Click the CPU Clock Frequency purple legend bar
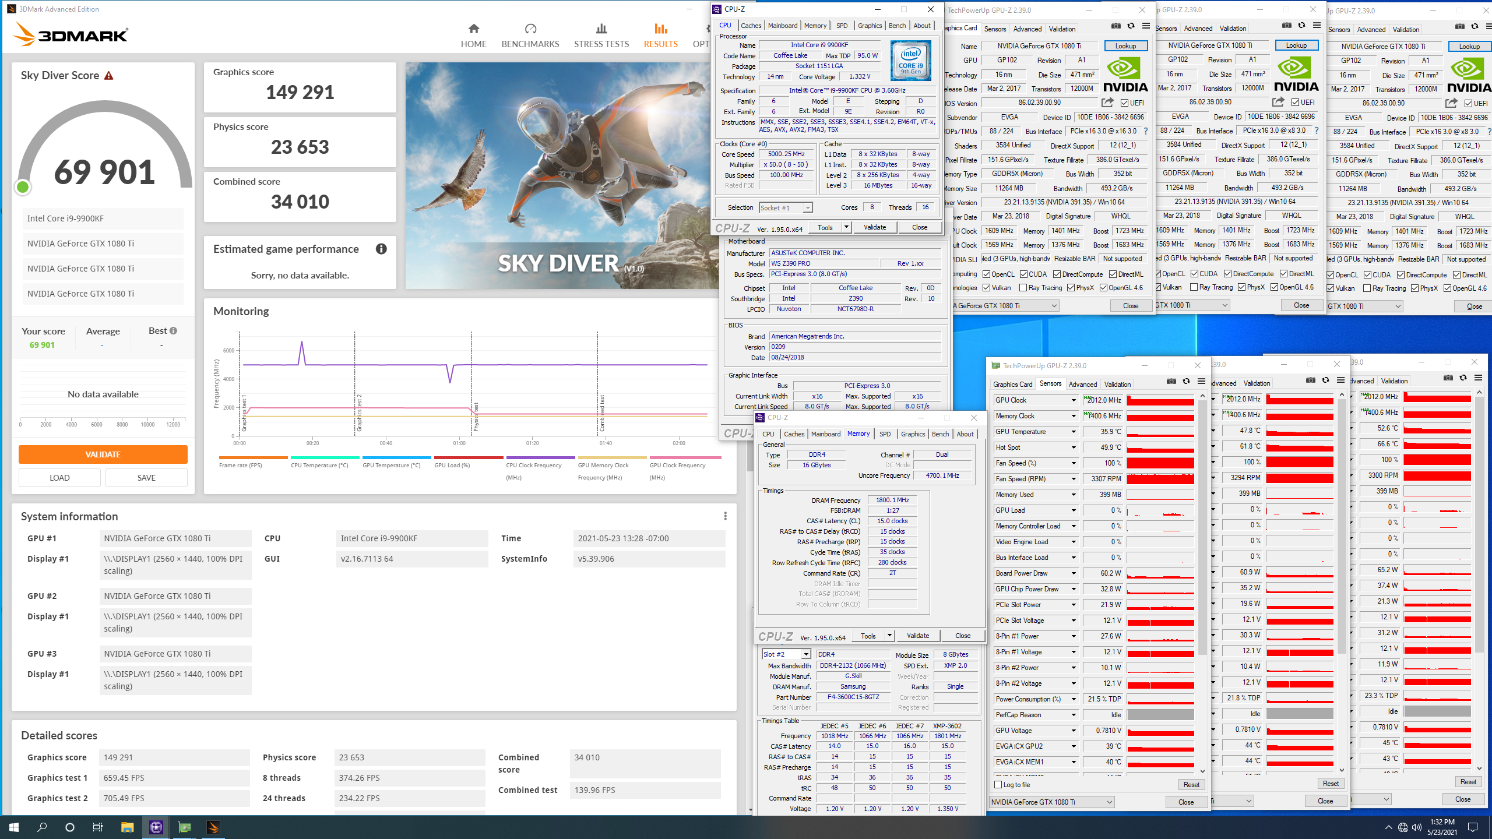The width and height of the screenshot is (1492, 839). tap(540, 457)
